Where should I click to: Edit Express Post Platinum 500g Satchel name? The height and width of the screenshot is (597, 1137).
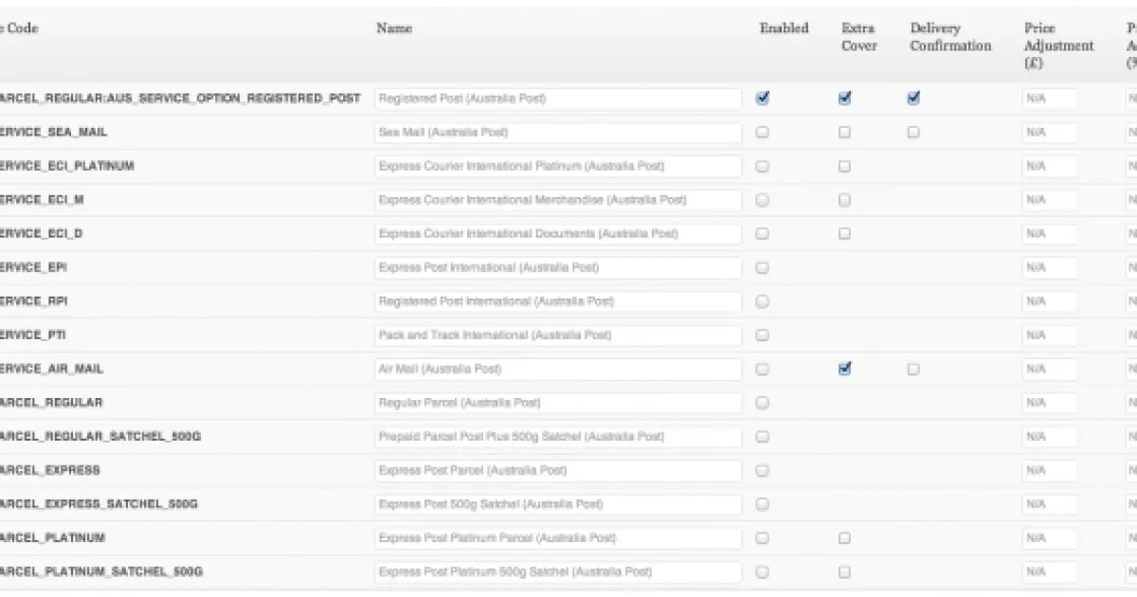point(558,572)
